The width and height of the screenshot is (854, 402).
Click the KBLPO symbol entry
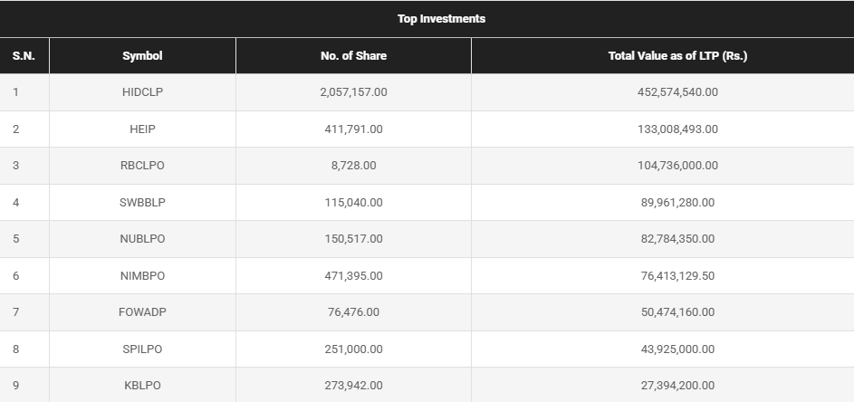pyautogui.click(x=142, y=386)
